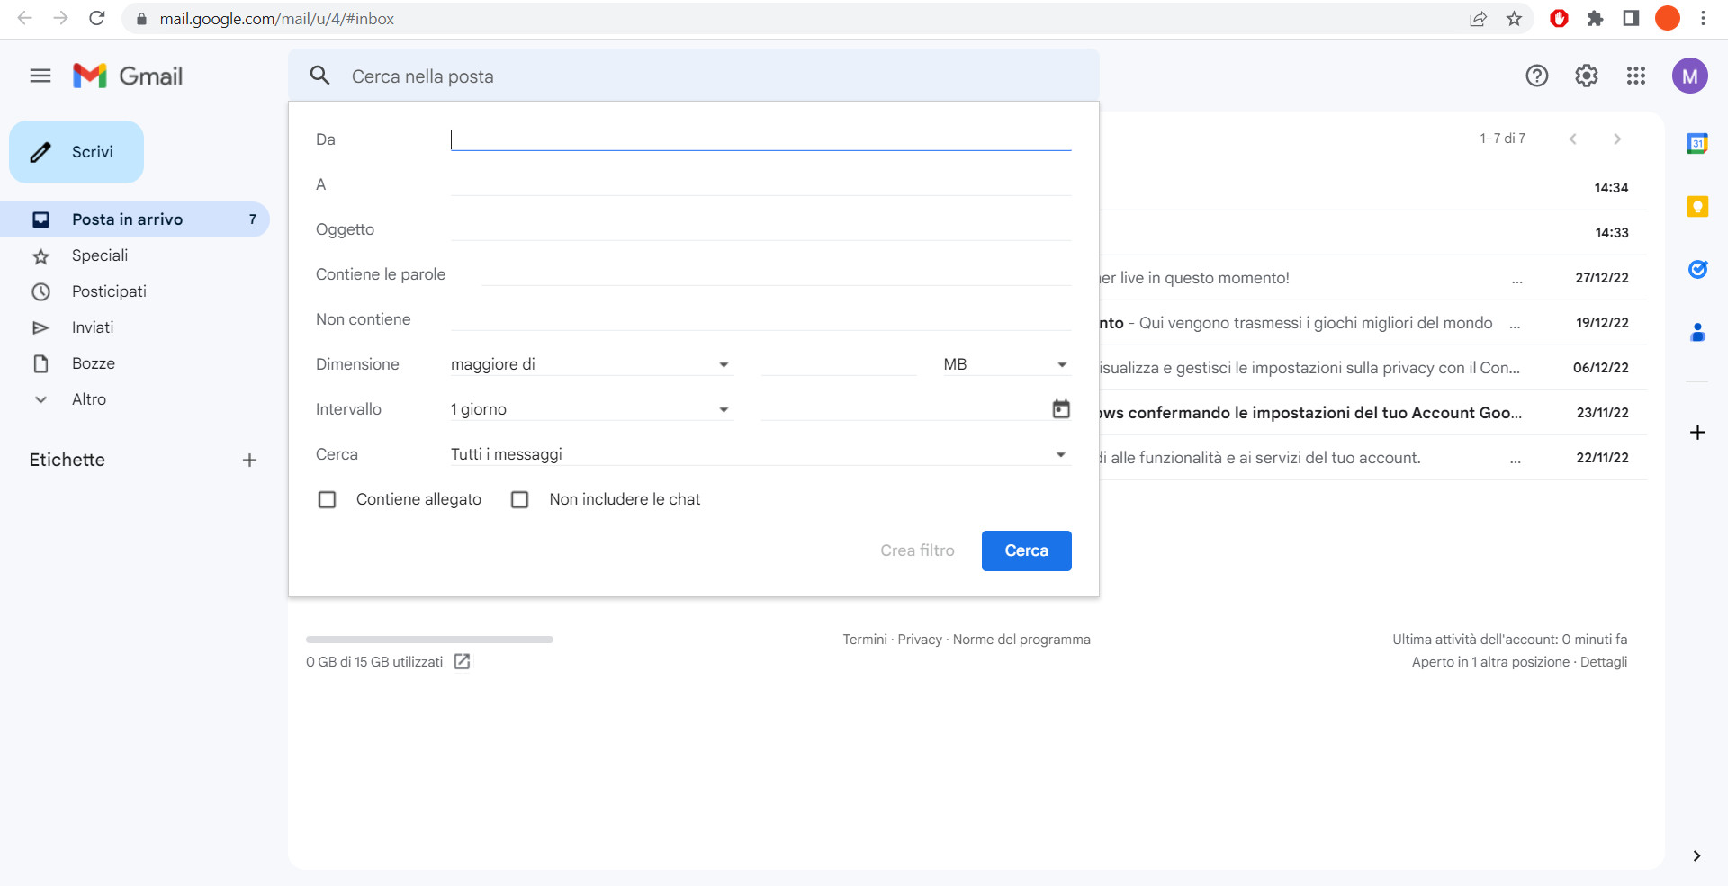Enable the Contiene allegato checkbox
This screenshot has width=1728, height=886.
click(x=327, y=499)
